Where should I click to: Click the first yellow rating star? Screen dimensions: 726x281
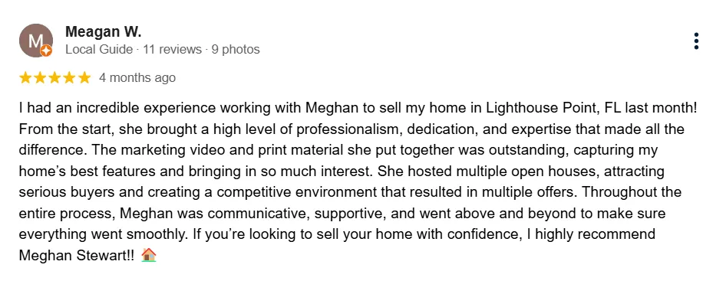coord(25,77)
